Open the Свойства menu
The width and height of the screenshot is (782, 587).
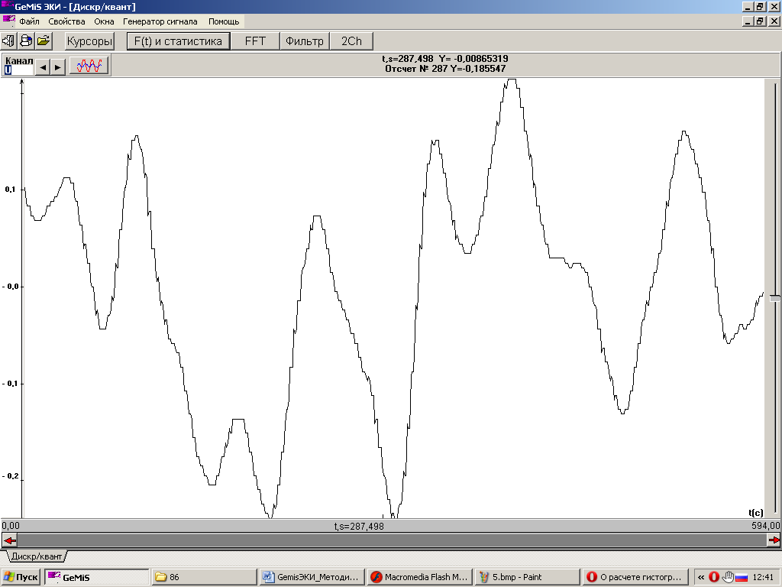pos(67,21)
